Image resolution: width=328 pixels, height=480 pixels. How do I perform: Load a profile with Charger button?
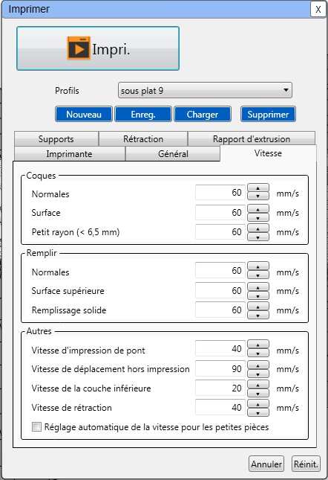[203, 115]
